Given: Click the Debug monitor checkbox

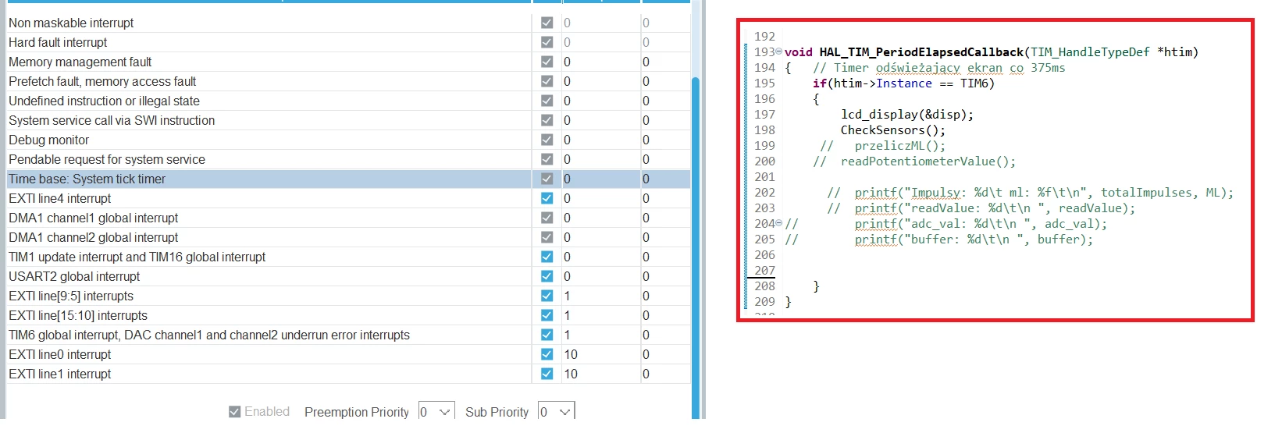Looking at the screenshot, I should click(547, 140).
